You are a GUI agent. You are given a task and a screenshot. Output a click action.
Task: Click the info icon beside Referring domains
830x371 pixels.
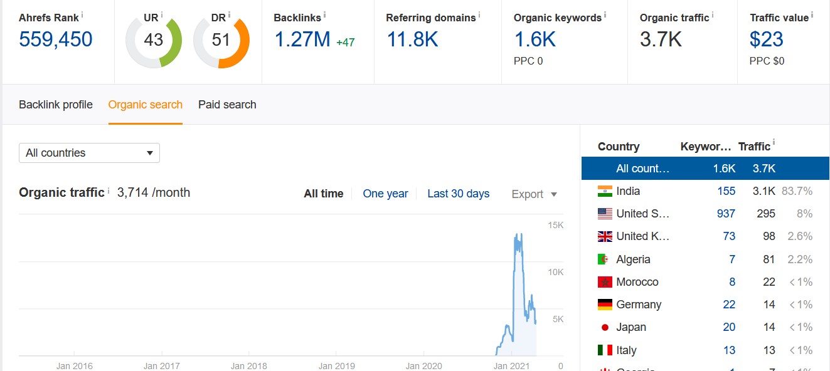coord(479,14)
